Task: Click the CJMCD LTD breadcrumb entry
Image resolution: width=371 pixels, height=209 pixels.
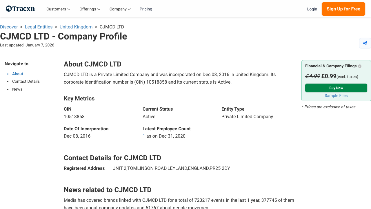Action: point(112,27)
